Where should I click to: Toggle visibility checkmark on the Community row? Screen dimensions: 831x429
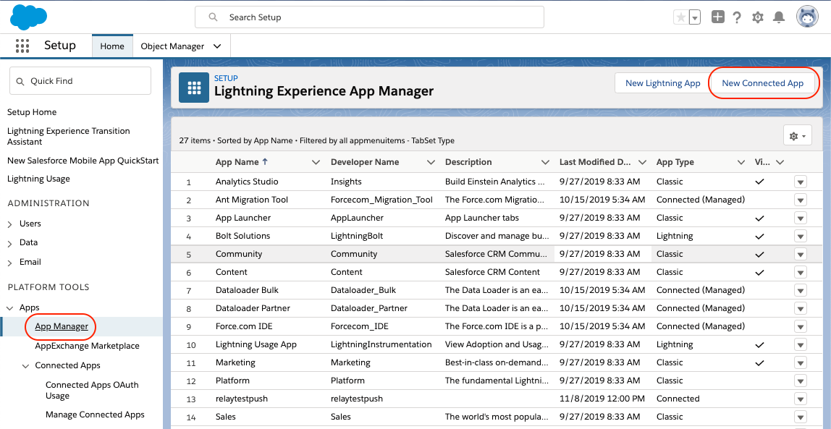(x=759, y=254)
